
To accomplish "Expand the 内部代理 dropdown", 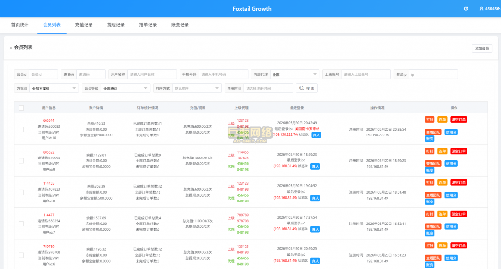I will click(295, 74).
